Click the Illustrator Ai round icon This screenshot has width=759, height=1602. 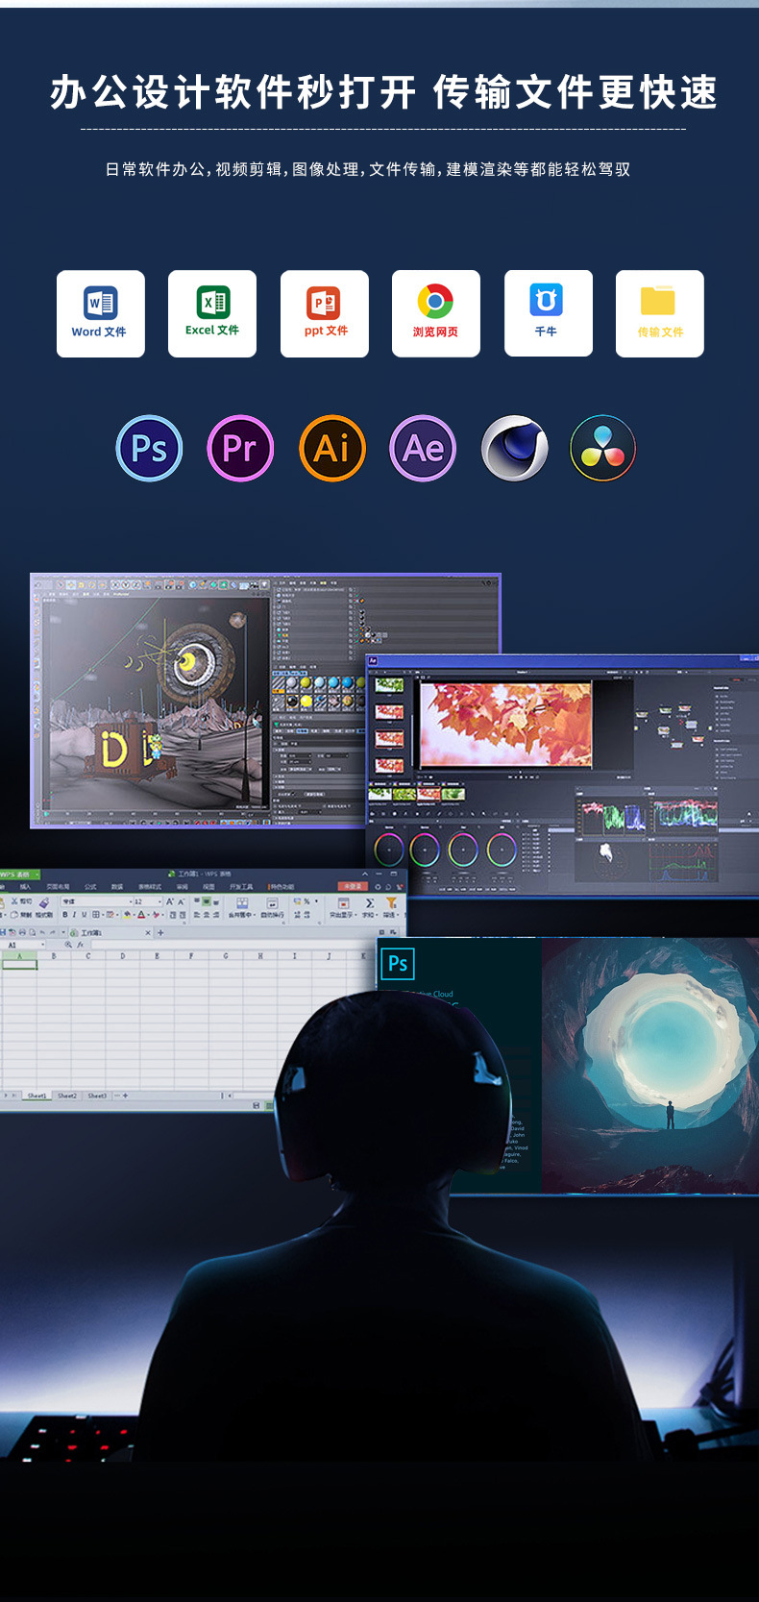pyautogui.click(x=332, y=448)
